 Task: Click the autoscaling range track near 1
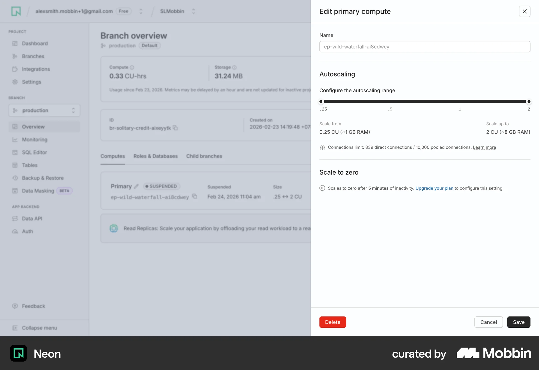point(460,101)
